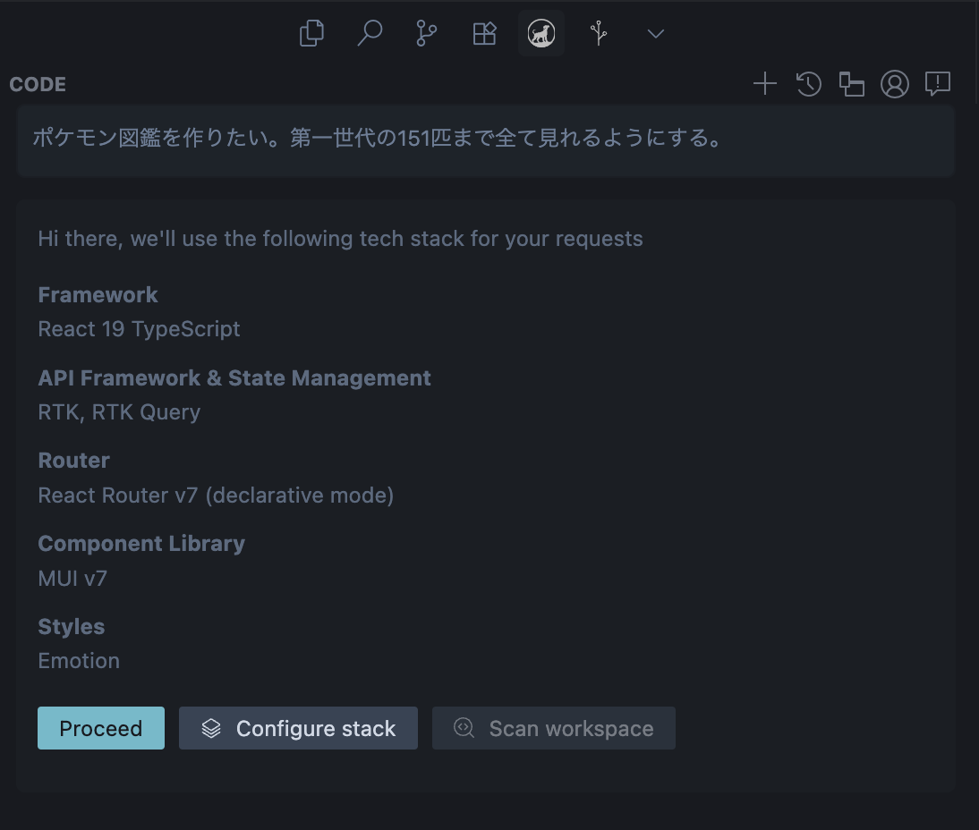Open the branching graph view icon
Image resolution: width=979 pixels, height=830 pixels.
point(599,34)
